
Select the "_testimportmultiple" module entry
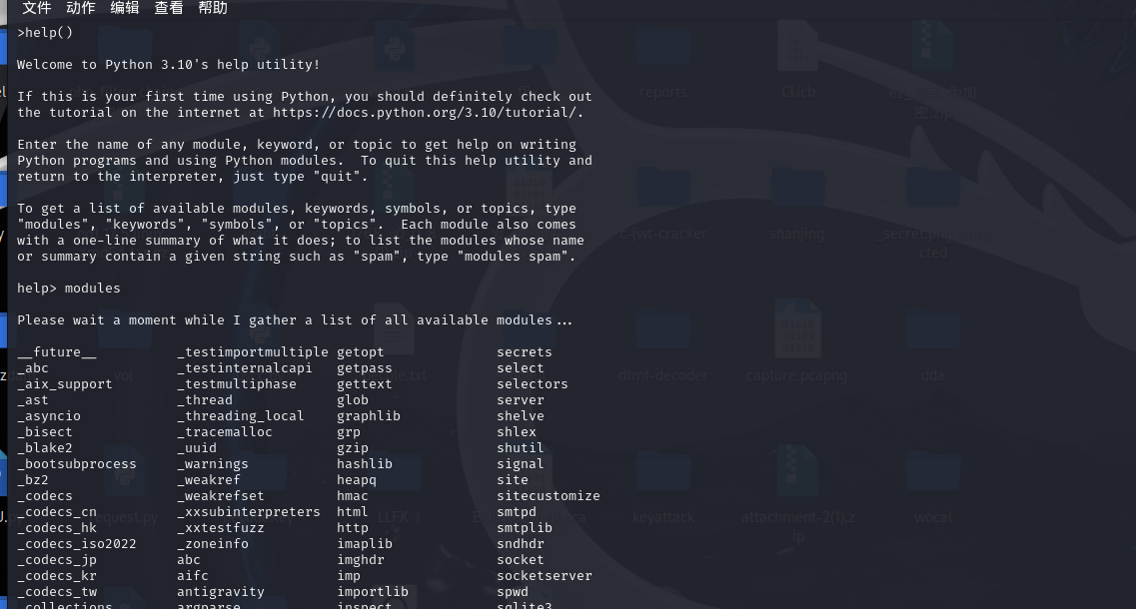click(253, 352)
